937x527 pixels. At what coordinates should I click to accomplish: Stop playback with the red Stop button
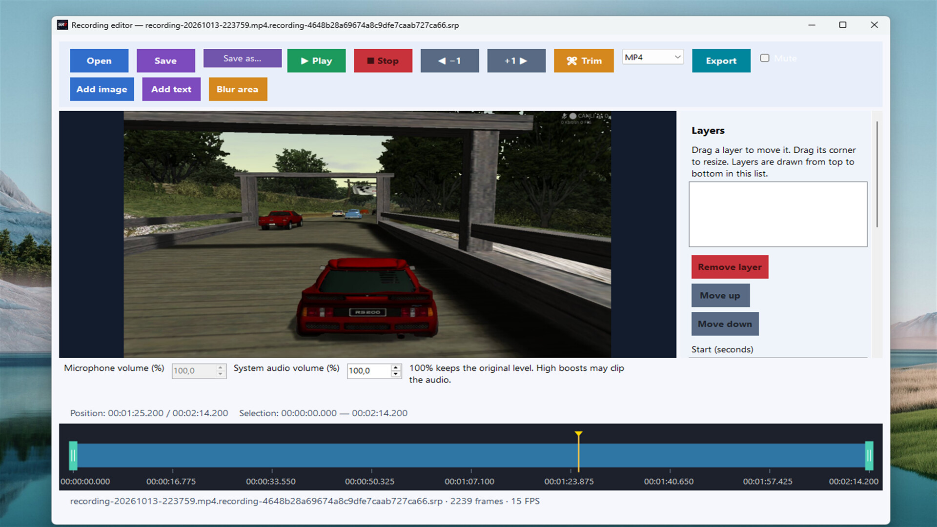(383, 61)
